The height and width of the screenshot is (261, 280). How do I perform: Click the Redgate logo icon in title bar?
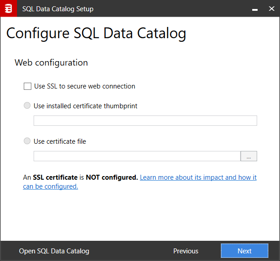point(8,9)
